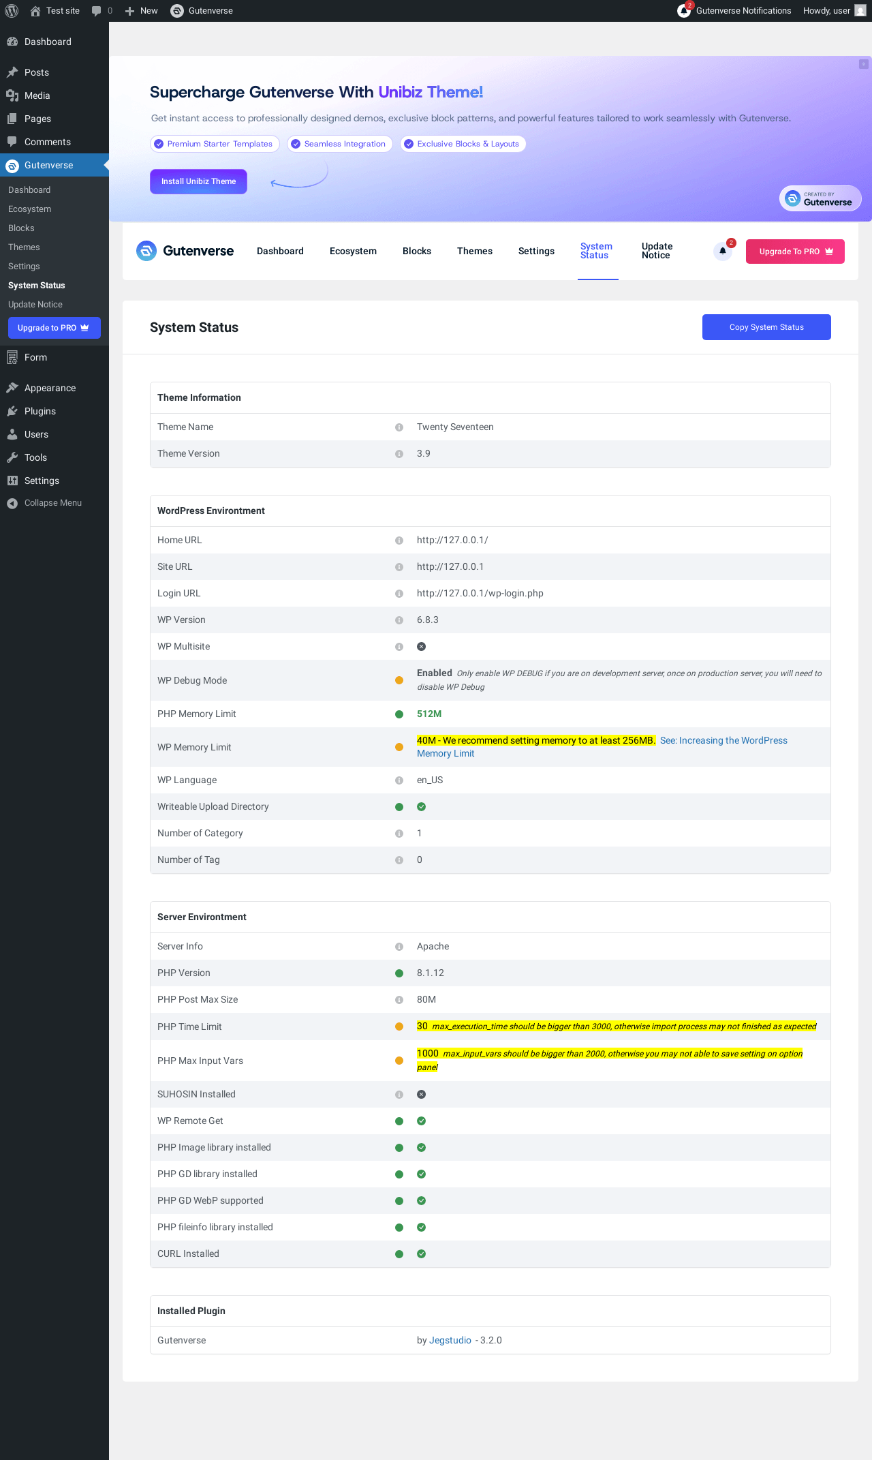
Task: Click the pink Upgrade To PRO button
Action: coord(795,252)
